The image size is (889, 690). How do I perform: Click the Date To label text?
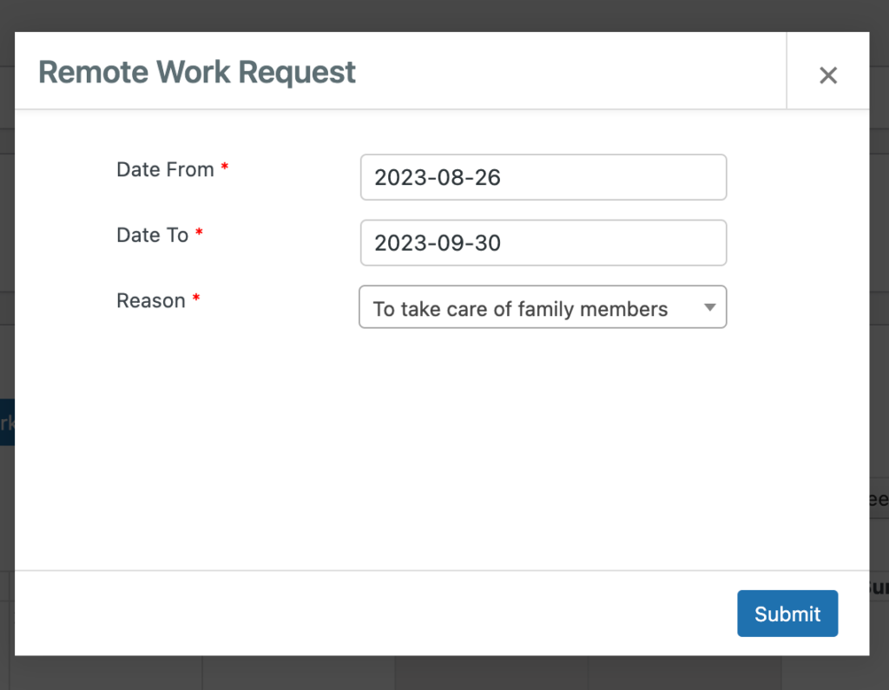coord(152,235)
